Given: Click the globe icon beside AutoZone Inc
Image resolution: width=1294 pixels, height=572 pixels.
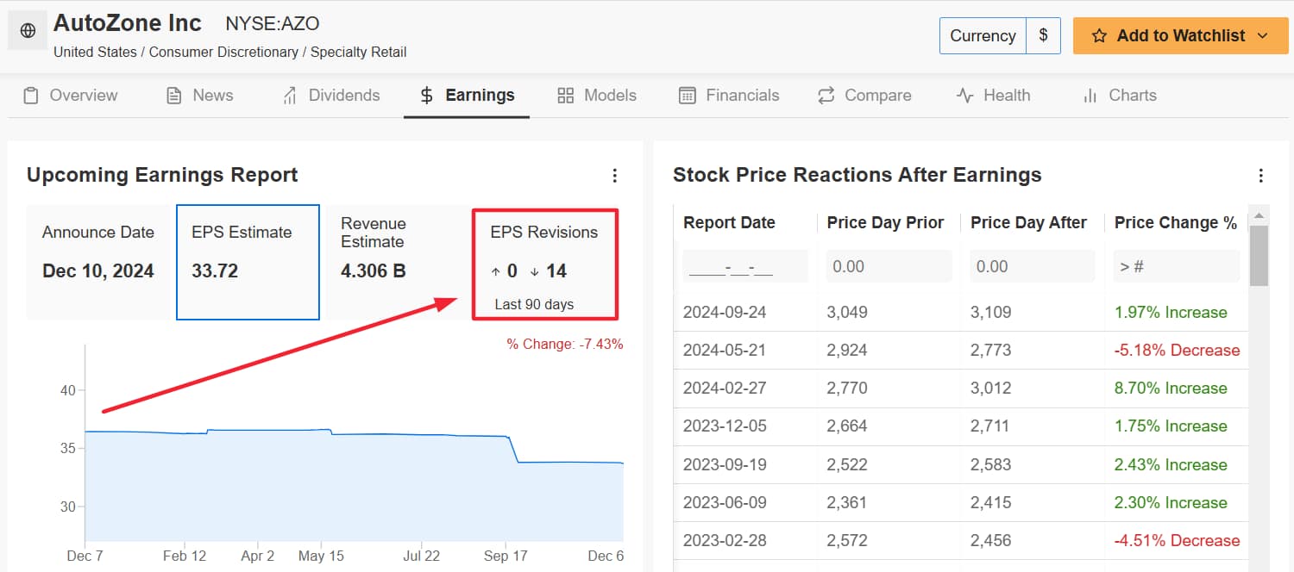Looking at the screenshot, I should [28, 31].
